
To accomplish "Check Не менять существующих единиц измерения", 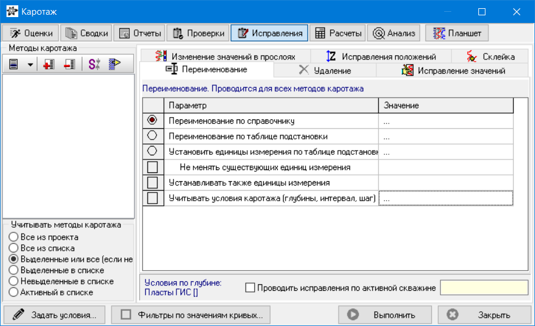I will click(x=152, y=167).
